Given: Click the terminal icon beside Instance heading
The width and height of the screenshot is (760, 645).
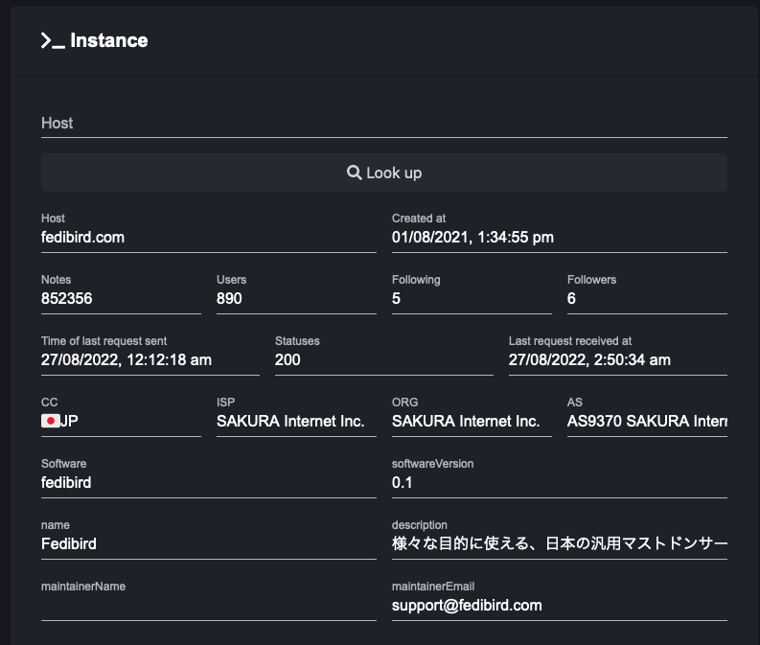Looking at the screenshot, I should click(53, 41).
